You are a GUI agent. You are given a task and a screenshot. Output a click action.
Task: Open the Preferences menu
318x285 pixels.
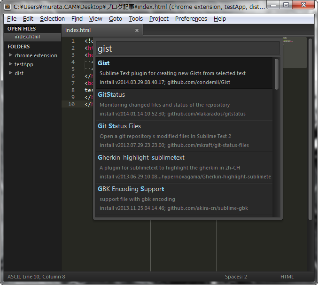click(191, 19)
